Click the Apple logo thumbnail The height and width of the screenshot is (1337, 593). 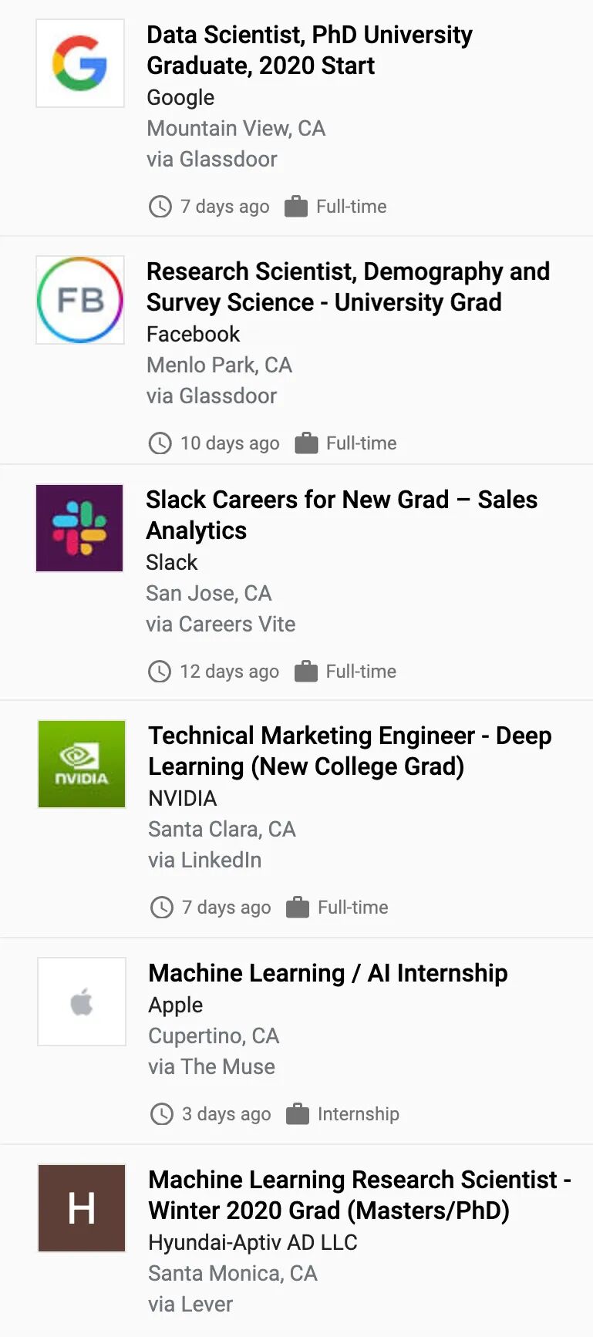point(82,1002)
